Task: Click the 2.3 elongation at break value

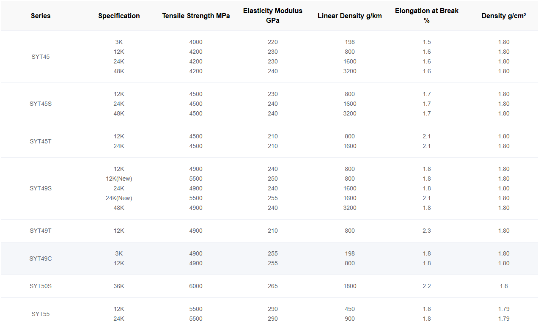Action: 426,231
